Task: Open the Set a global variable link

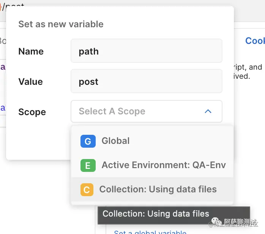Action: click(150, 232)
